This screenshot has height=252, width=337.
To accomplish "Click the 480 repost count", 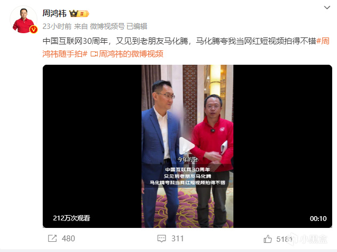I will click(x=68, y=239).
